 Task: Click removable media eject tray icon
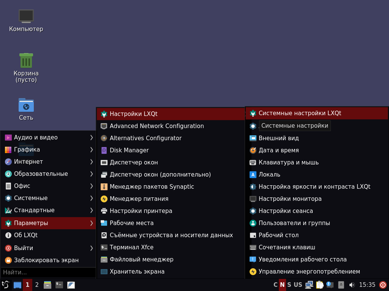point(341,285)
